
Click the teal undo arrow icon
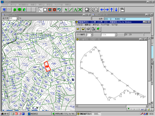point(59,10)
